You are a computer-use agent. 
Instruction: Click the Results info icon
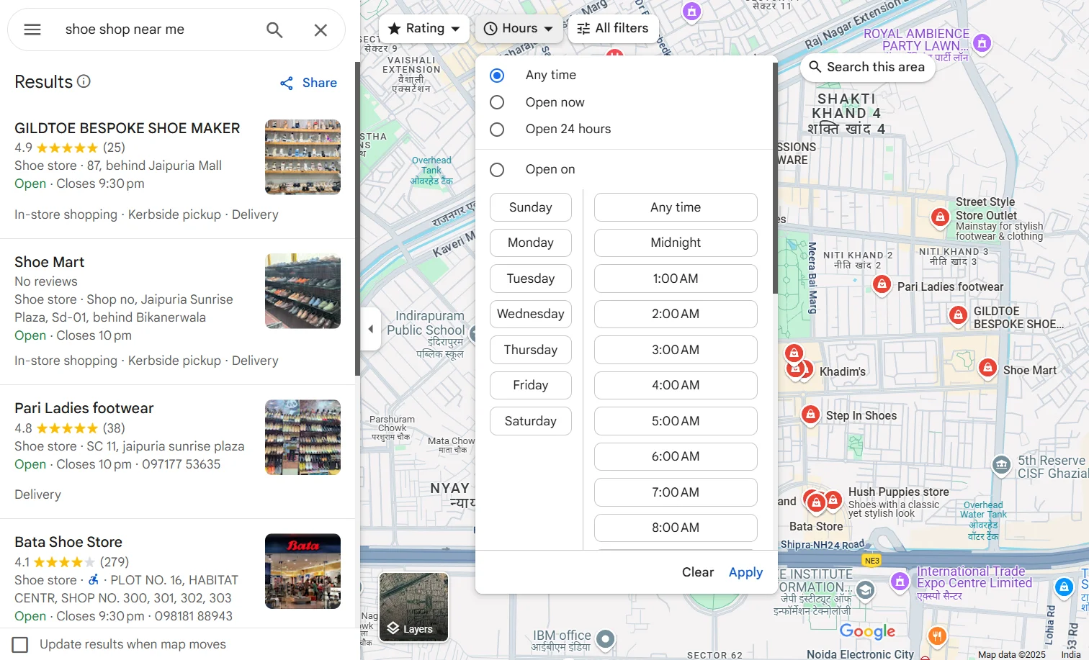coord(84,81)
